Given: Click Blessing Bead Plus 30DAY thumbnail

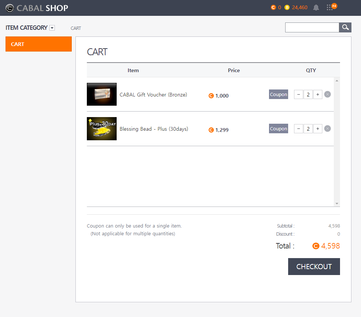Looking at the screenshot, I should (102, 128).
